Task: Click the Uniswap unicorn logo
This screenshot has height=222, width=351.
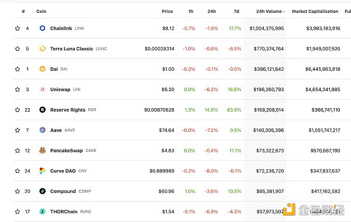Action: (x=42, y=89)
